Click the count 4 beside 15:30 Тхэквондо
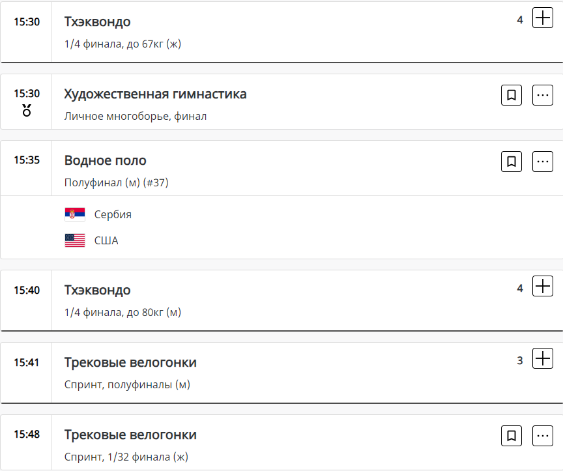The image size is (563, 471). pyautogui.click(x=520, y=20)
